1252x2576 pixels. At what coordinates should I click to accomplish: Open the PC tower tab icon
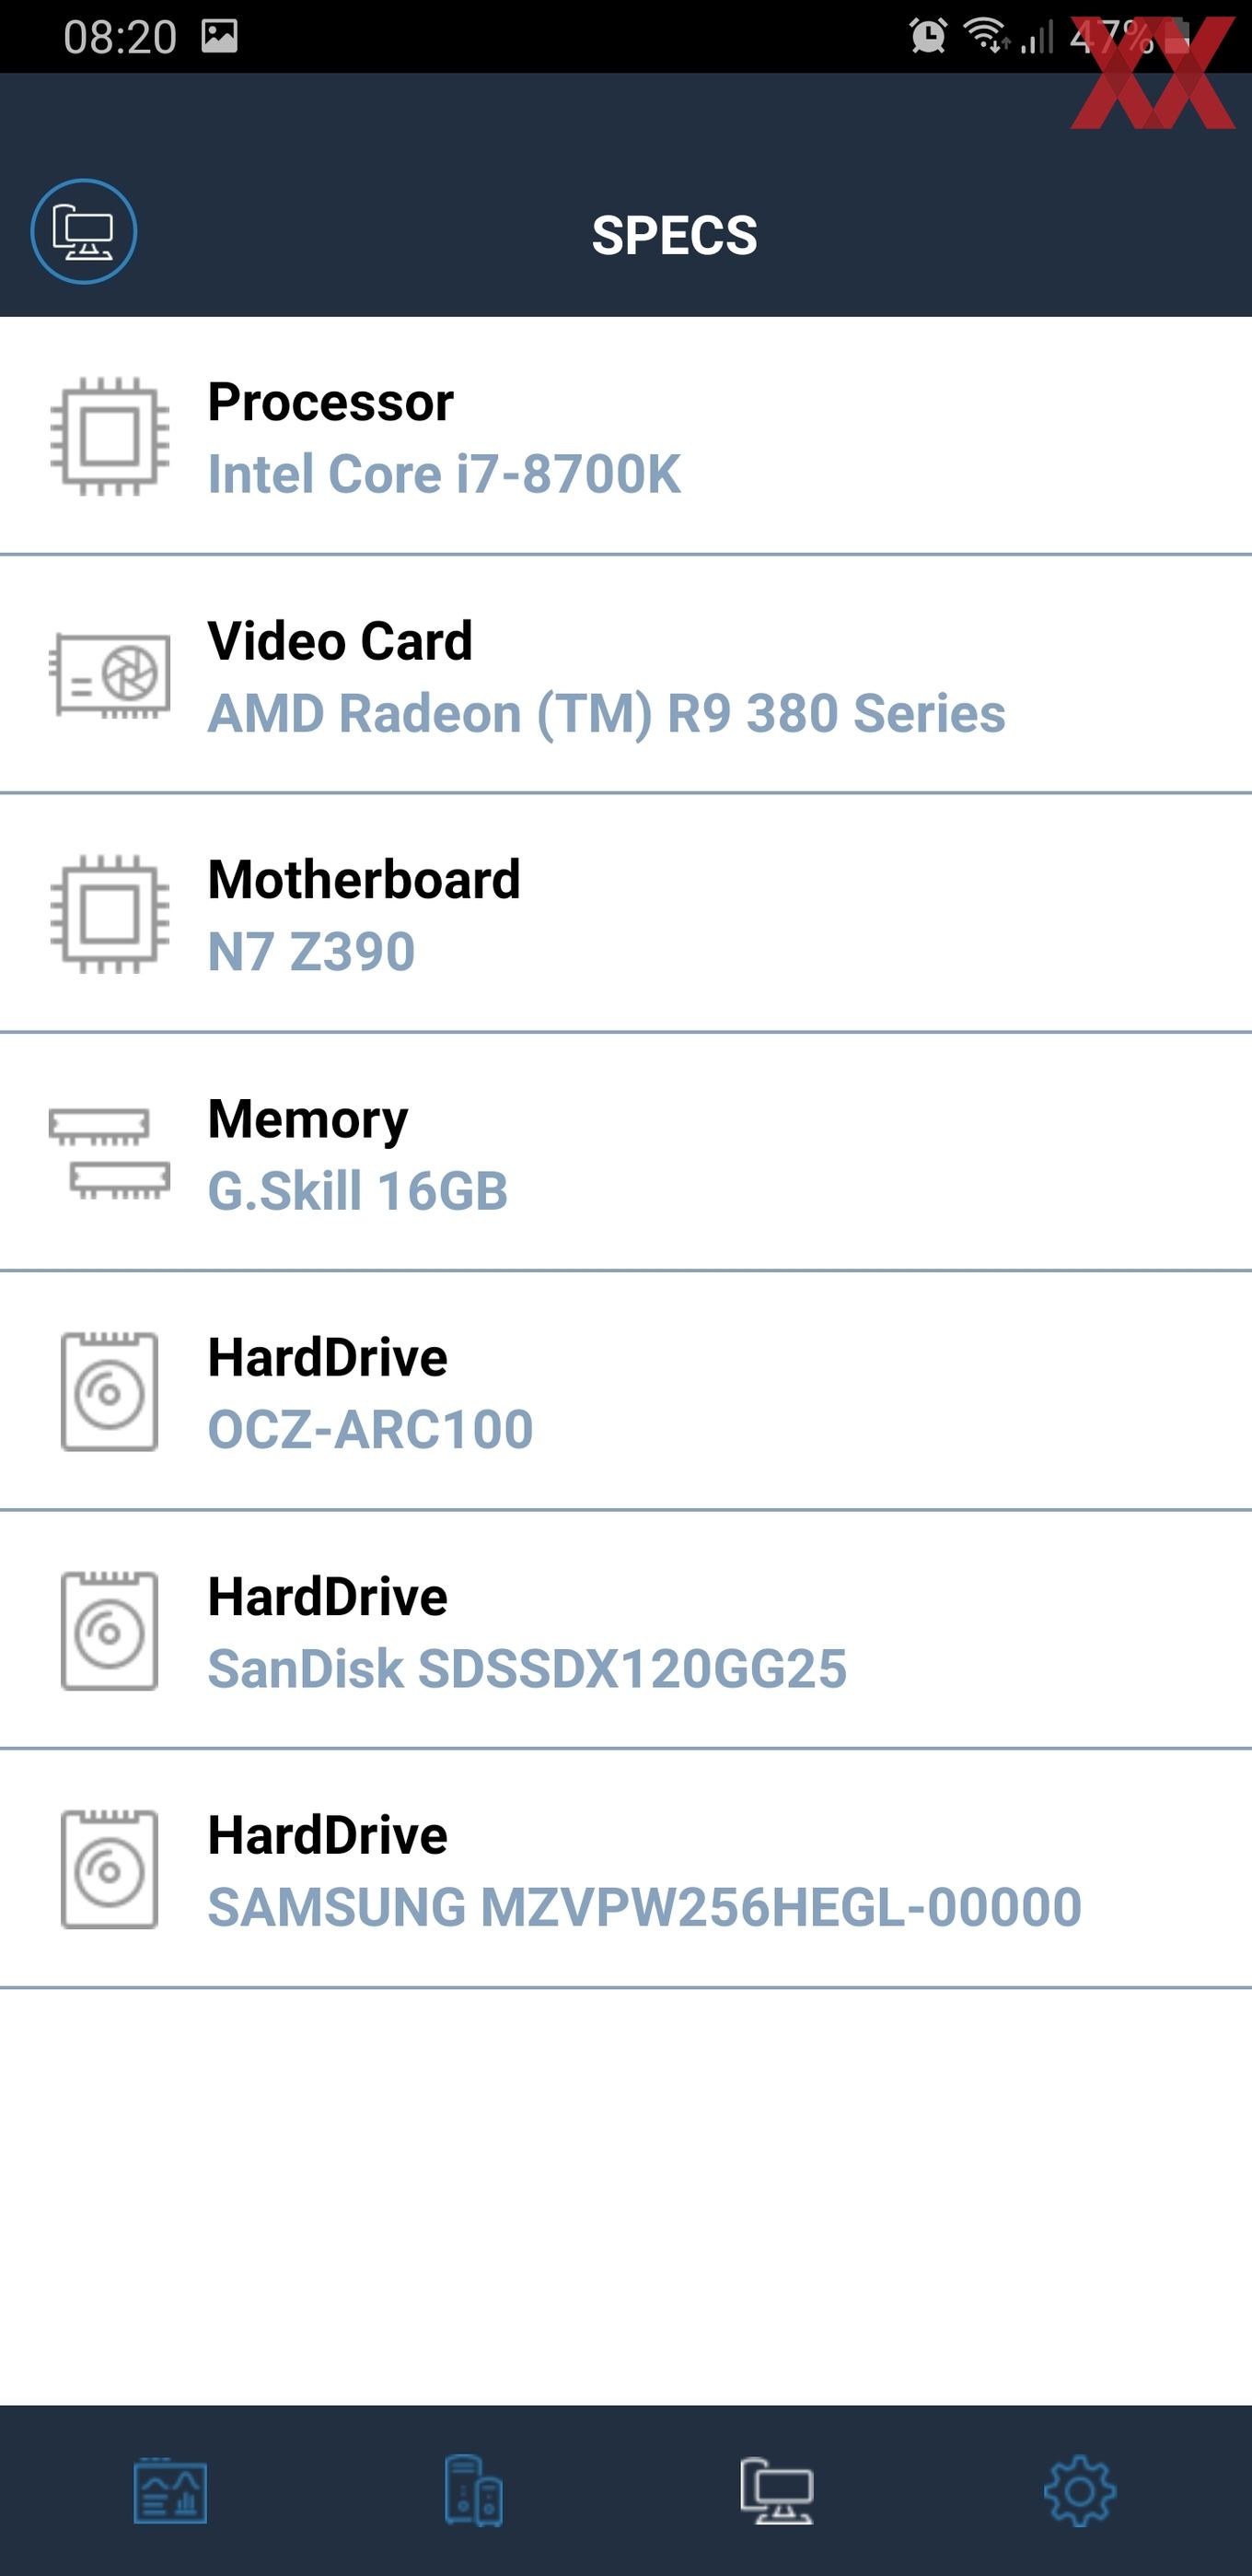point(473,2491)
